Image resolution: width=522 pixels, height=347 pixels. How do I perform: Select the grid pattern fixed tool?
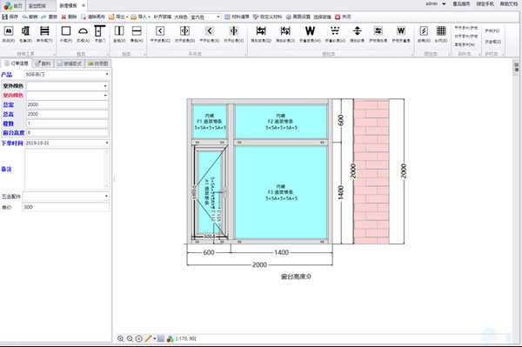(441, 31)
